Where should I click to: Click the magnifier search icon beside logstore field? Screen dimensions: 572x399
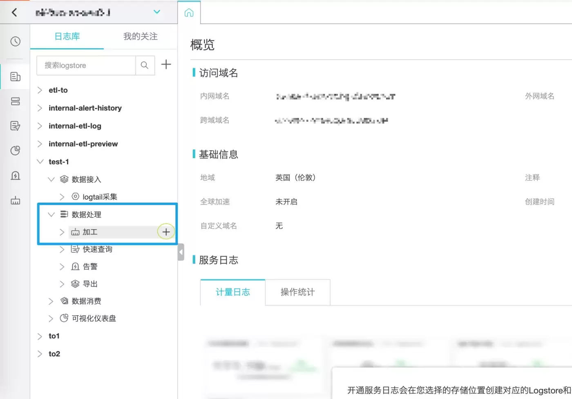tap(145, 65)
